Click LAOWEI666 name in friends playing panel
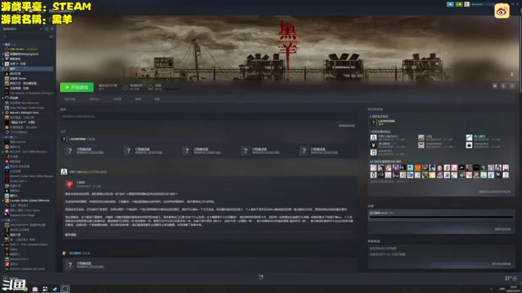This screenshot has height=293, width=522. pyautogui.click(x=386, y=121)
